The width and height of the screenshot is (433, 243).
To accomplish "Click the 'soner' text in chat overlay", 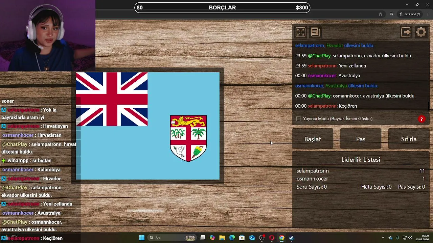I will click(7, 101).
